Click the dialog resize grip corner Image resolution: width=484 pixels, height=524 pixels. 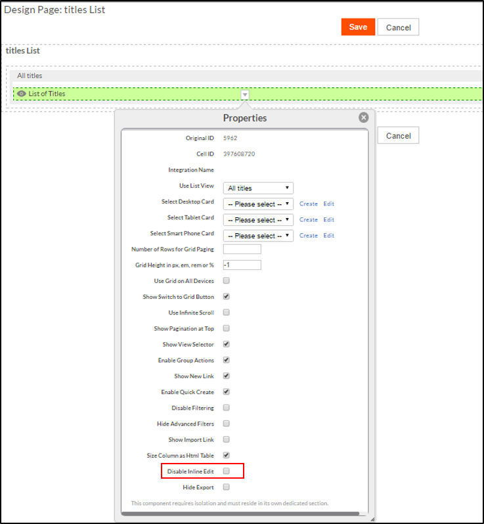372,519
